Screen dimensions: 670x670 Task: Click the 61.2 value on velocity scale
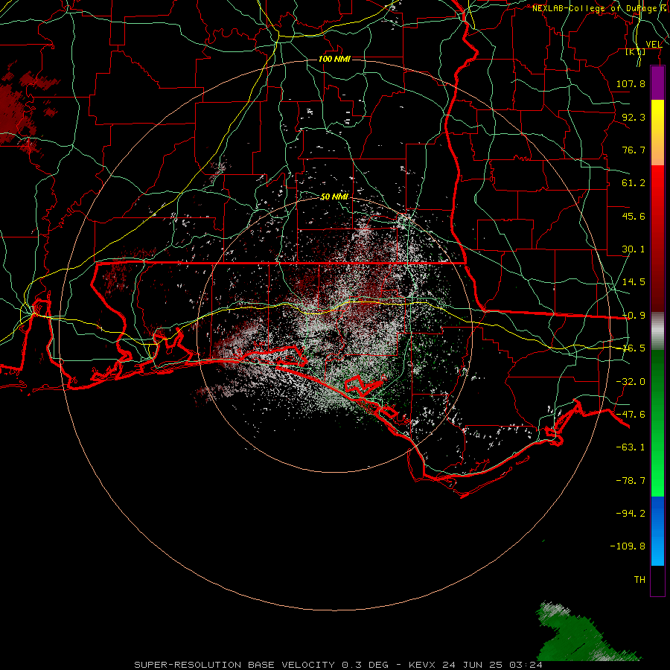pos(634,183)
